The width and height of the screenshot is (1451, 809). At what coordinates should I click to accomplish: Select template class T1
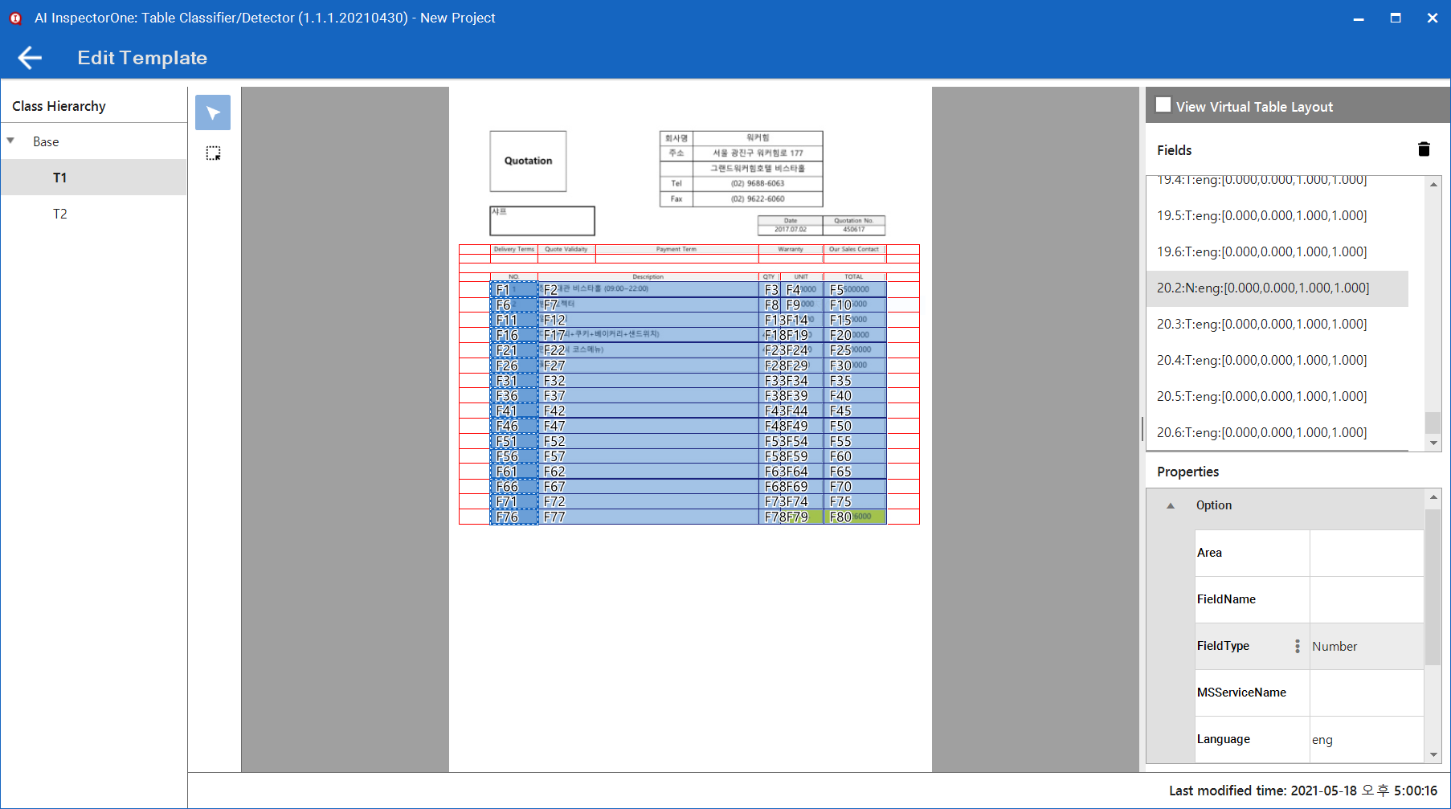pos(60,177)
